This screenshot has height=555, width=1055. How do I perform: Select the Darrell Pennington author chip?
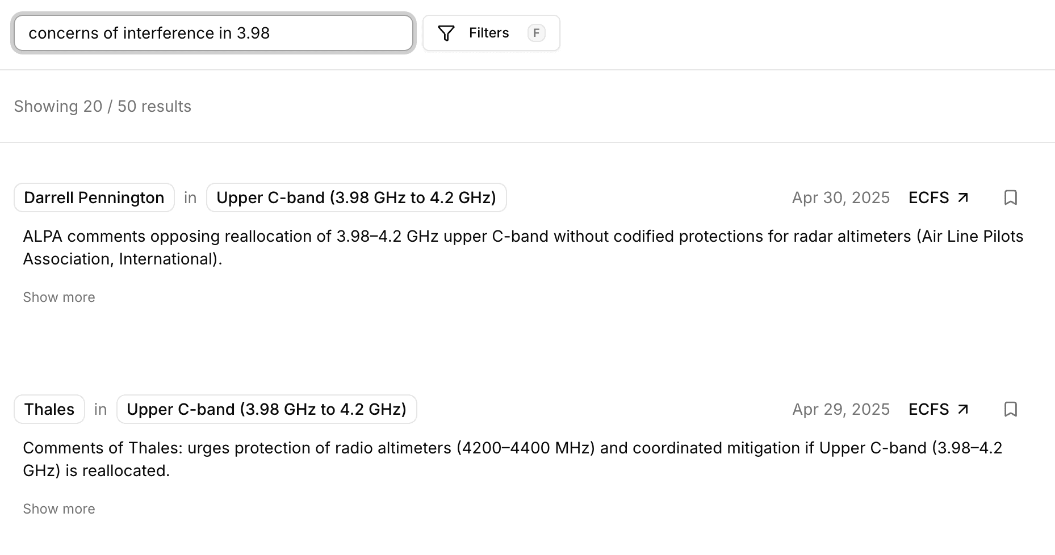[x=94, y=197]
